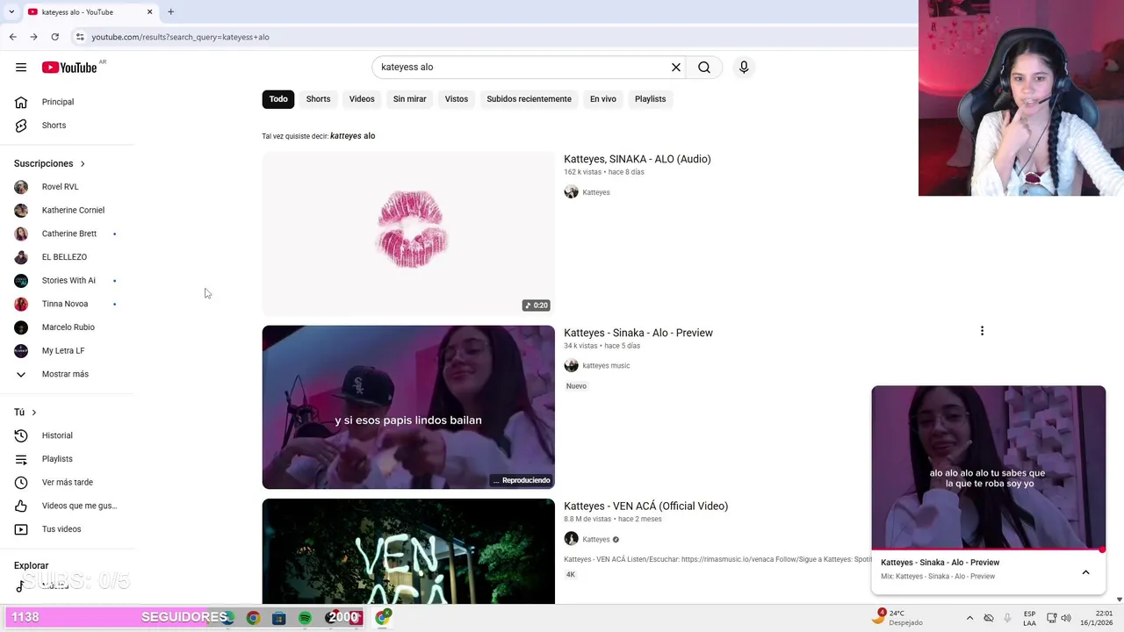Viewport: 1124px width, 632px height.
Task: Open the Tú section chevron
Action: coord(34,413)
